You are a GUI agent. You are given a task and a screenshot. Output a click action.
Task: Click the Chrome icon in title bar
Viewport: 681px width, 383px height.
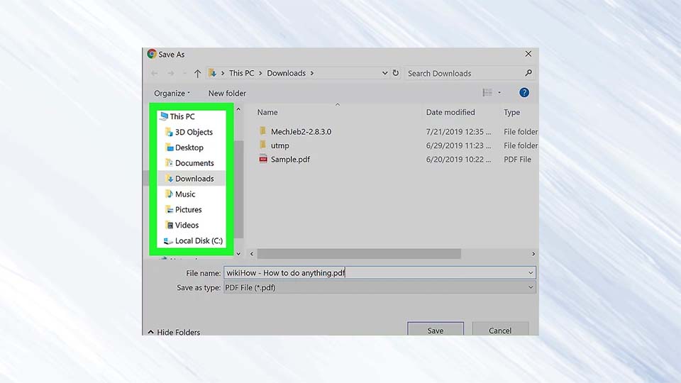tap(152, 54)
